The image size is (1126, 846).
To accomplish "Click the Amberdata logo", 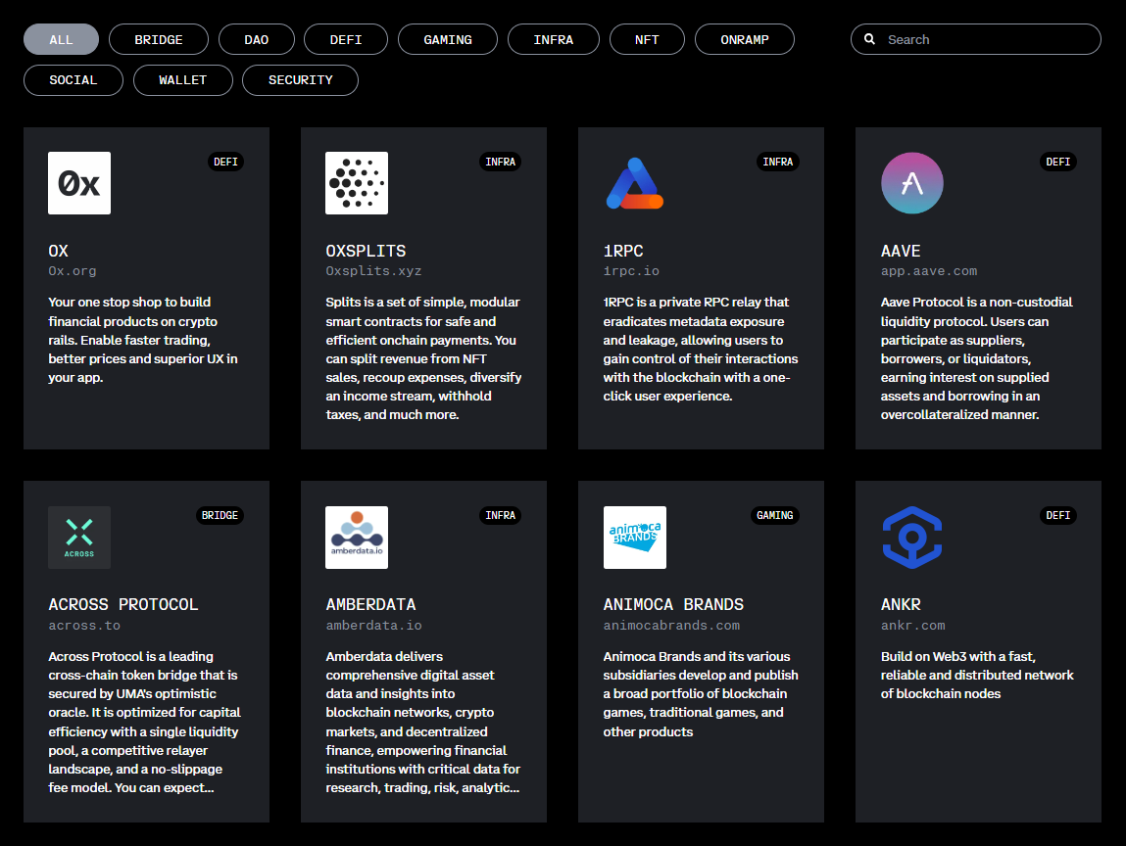I will [x=356, y=537].
